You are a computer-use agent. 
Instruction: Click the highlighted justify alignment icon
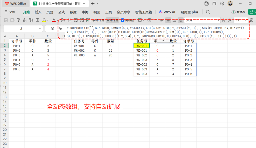(180, 20)
